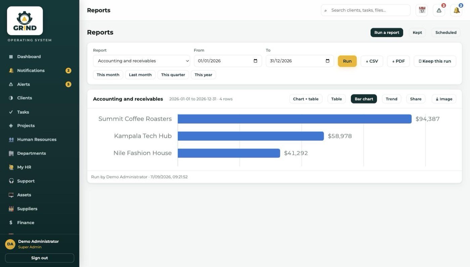Click the Notifications bell icon in the sidebar
The image size is (470, 267).
tap(11, 70)
